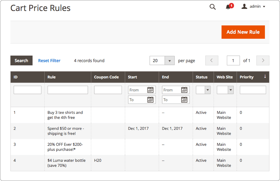Toggle Priority column sort arrow
The height and width of the screenshot is (181, 280).
point(265,77)
